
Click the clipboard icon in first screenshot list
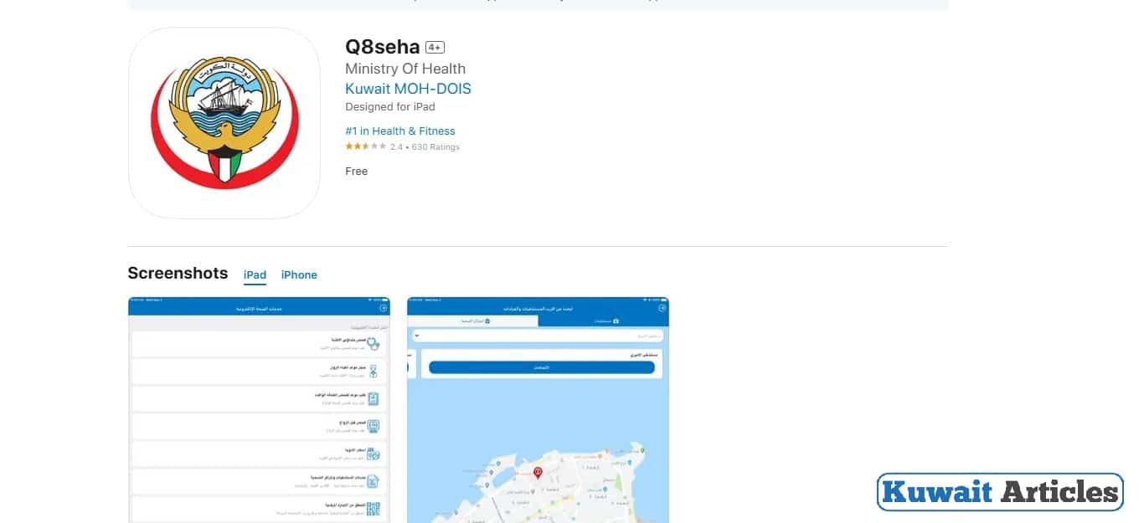(x=374, y=398)
